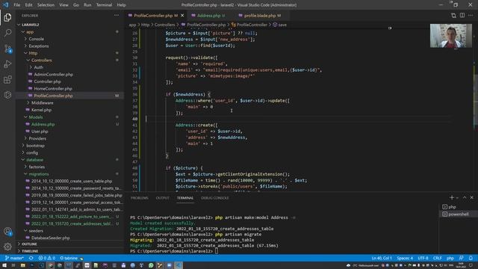Open the Explorer view in activity bar
Viewport: 478px width, 269px height.
tap(7, 17)
